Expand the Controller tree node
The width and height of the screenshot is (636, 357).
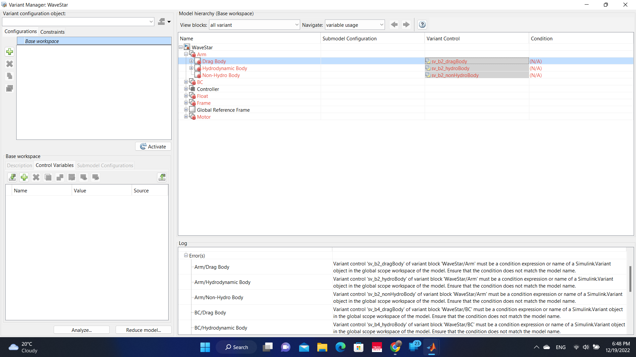click(186, 89)
